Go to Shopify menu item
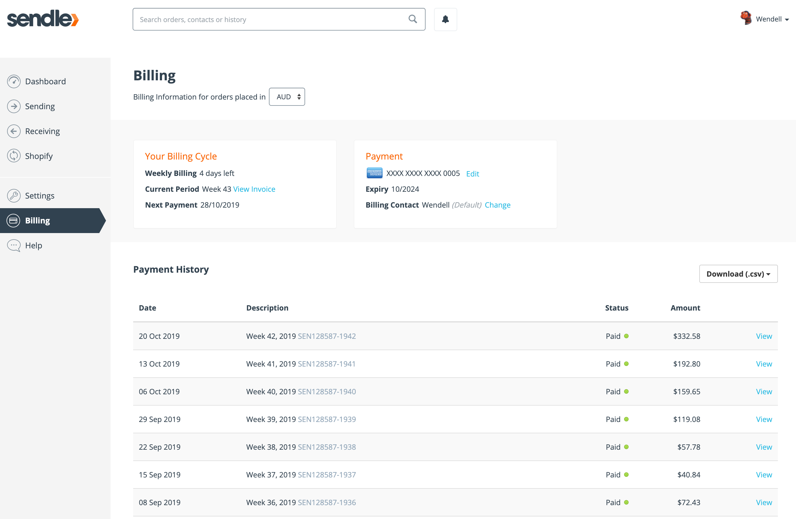The height and width of the screenshot is (519, 796). (x=39, y=156)
